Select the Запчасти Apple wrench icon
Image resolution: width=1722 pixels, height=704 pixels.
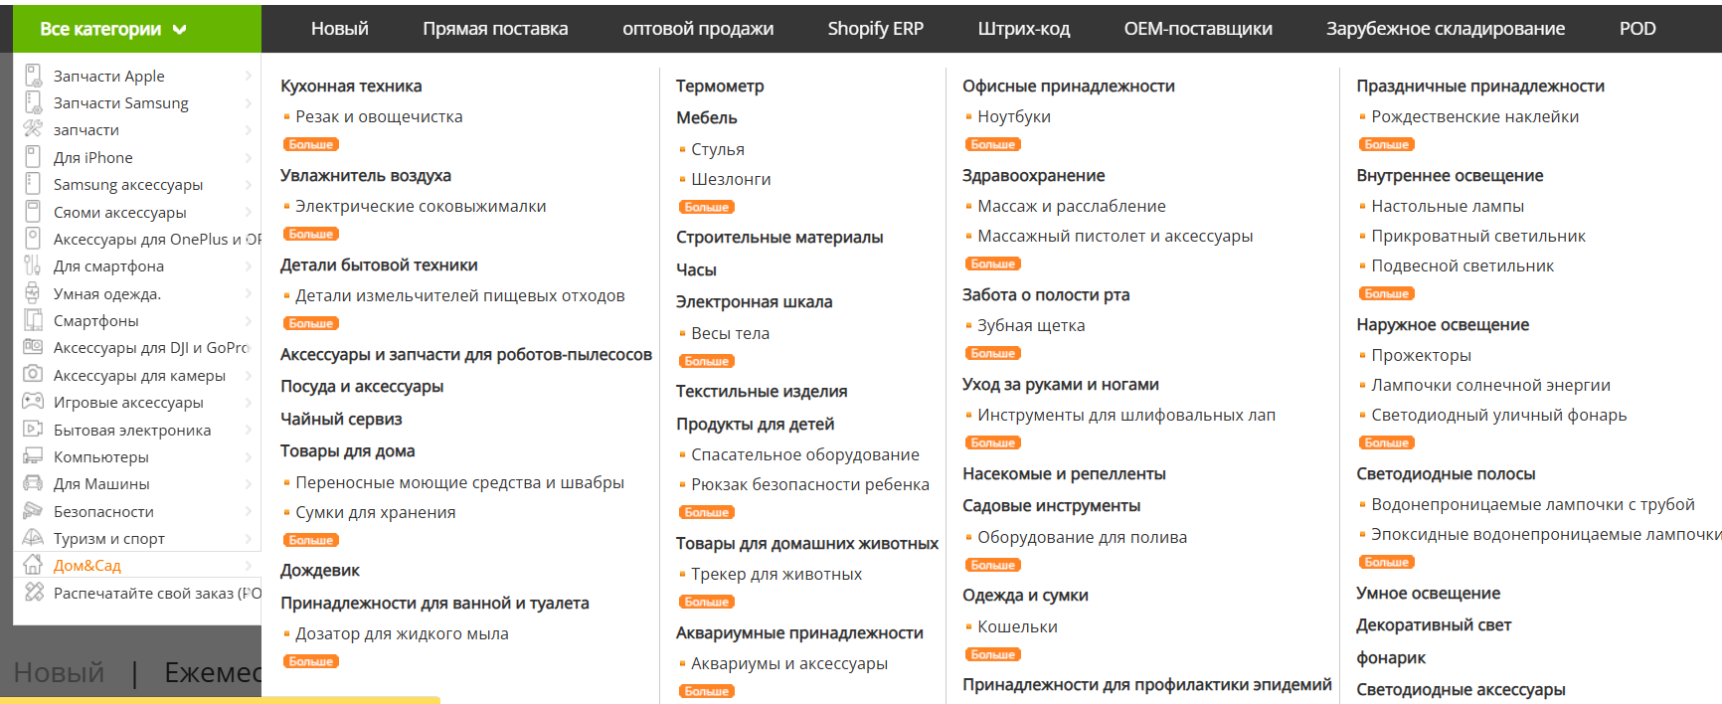click(33, 76)
